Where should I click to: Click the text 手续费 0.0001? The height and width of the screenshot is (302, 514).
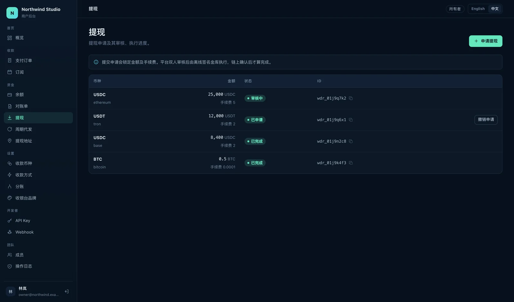(x=223, y=167)
